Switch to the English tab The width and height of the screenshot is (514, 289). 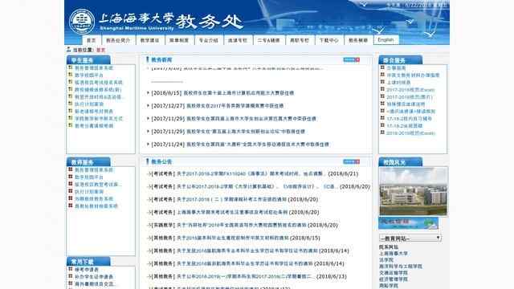coord(385,39)
